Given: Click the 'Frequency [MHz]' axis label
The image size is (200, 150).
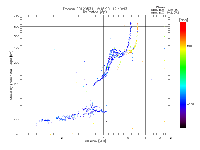Looking at the screenshot, I should tap(95, 141).
